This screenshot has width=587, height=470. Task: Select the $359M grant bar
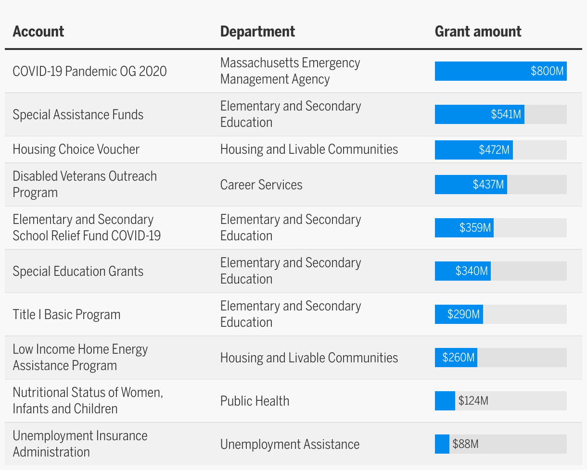point(464,228)
